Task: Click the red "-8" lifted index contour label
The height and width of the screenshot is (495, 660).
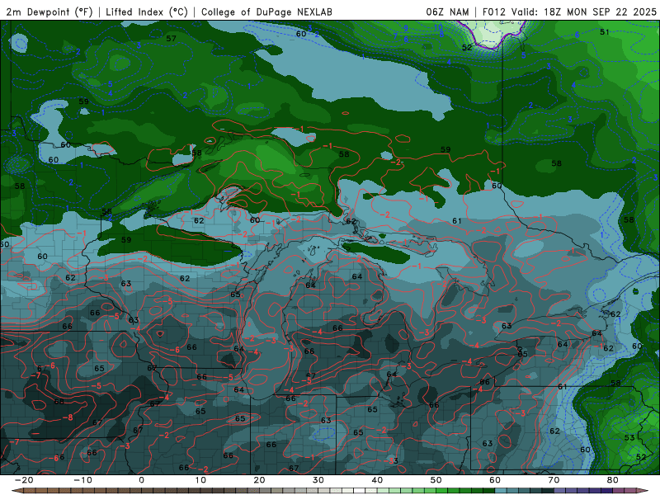Action: coord(68,417)
